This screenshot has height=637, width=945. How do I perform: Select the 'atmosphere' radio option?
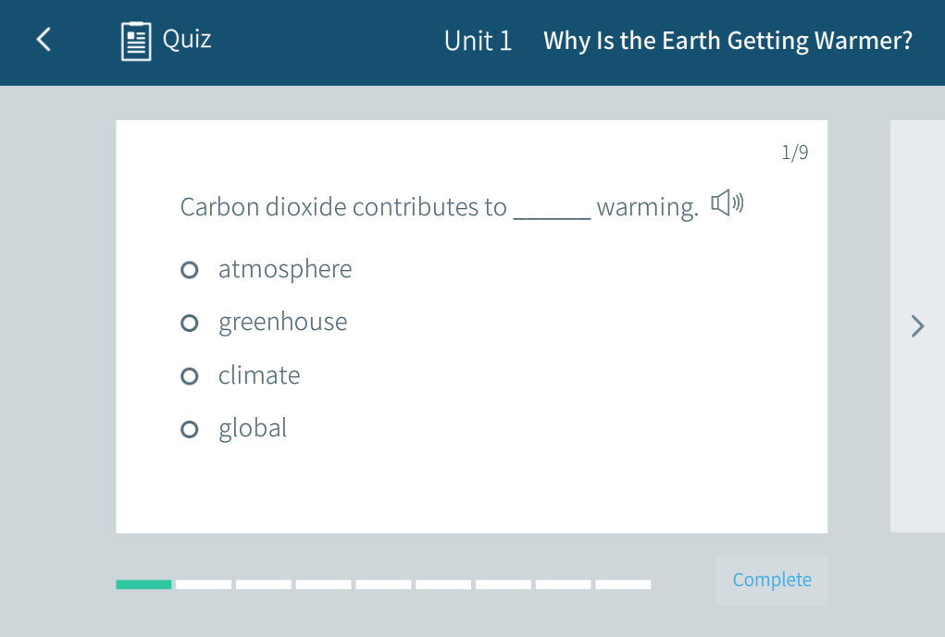point(190,270)
